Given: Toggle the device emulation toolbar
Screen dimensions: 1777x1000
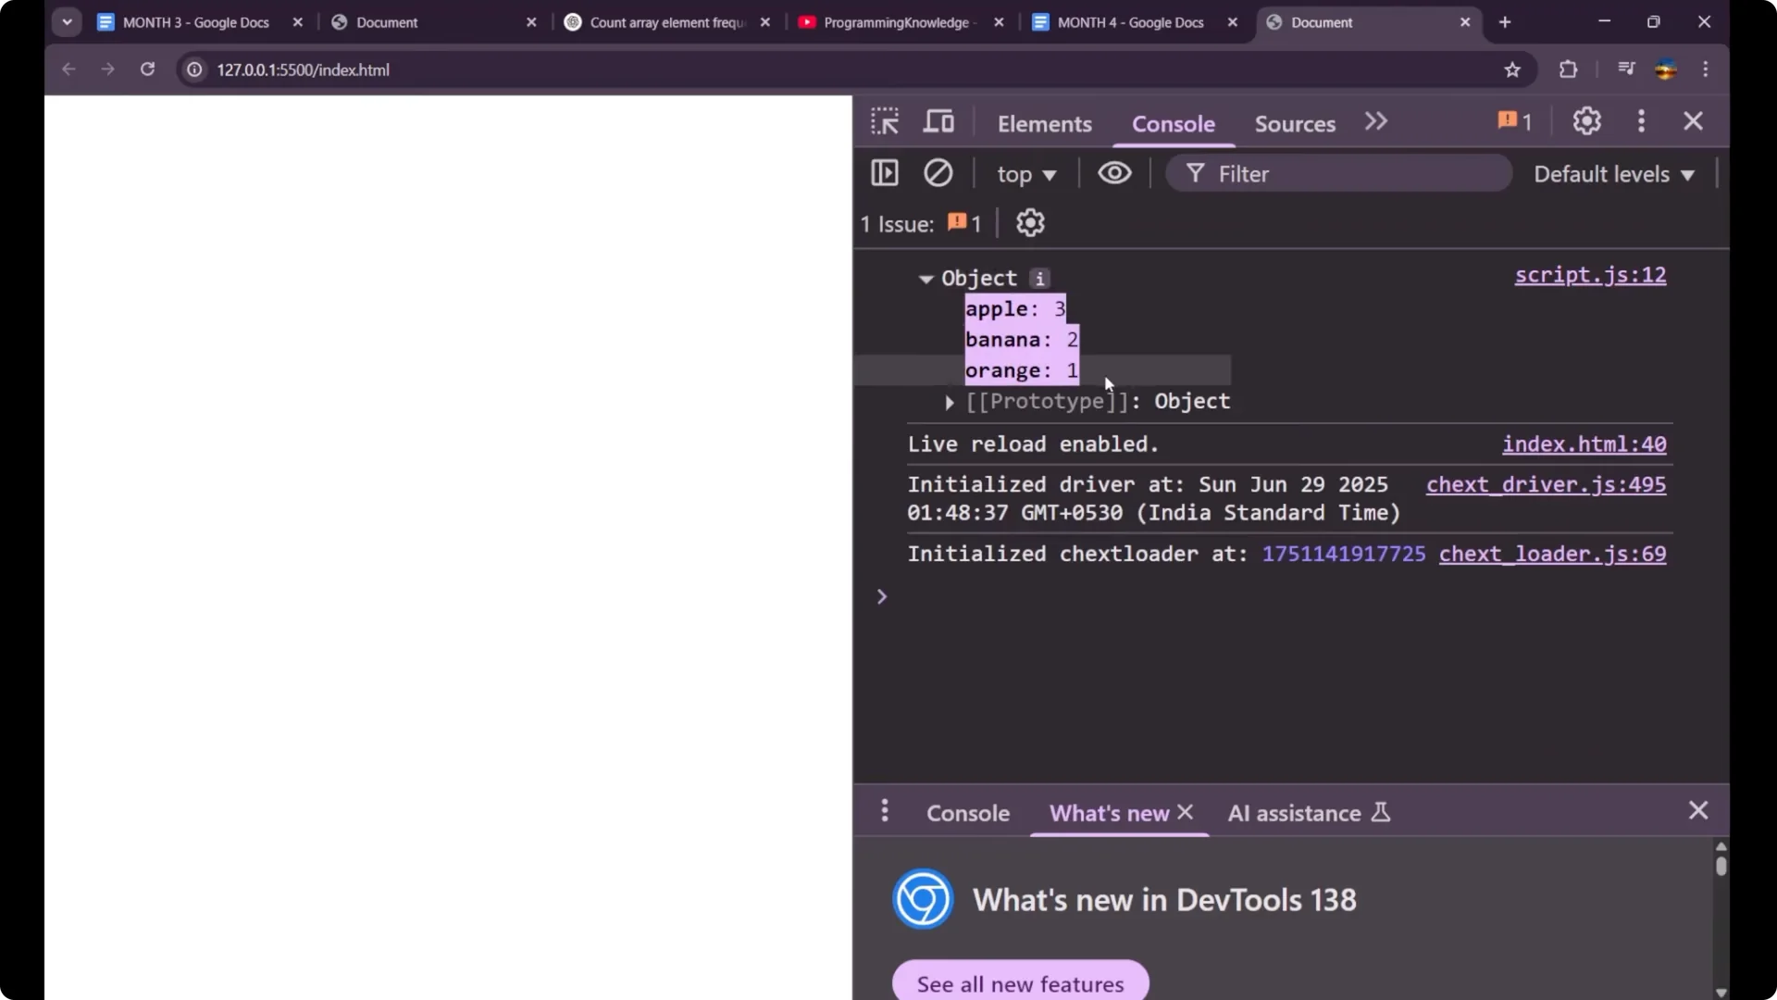Looking at the screenshot, I should [938, 120].
